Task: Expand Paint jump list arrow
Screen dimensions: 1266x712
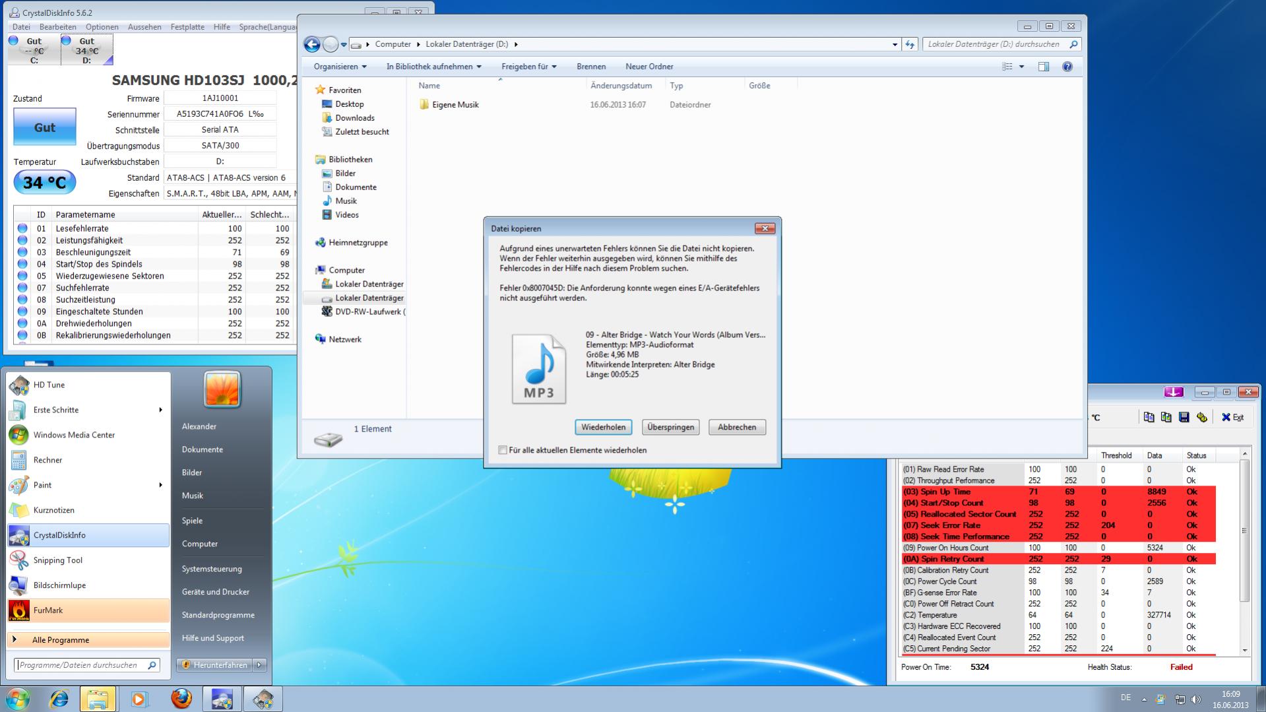Action: (160, 485)
